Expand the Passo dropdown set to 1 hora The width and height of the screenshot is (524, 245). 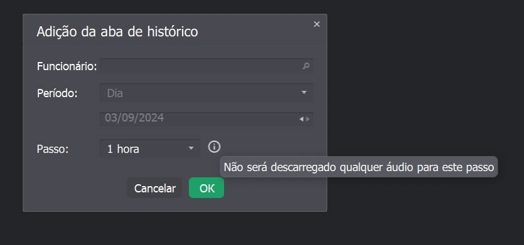(x=150, y=149)
